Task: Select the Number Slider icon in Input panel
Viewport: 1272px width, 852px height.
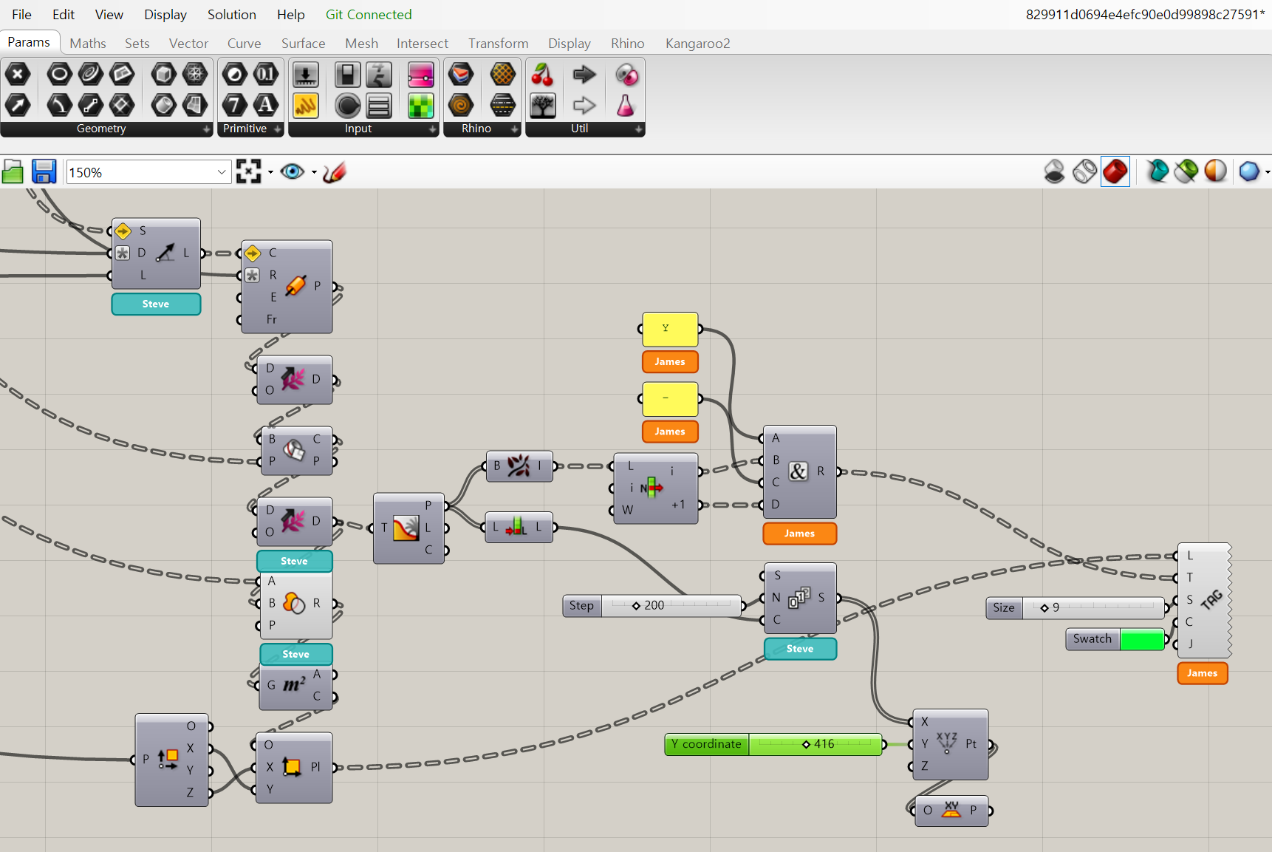Action: pos(306,74)
